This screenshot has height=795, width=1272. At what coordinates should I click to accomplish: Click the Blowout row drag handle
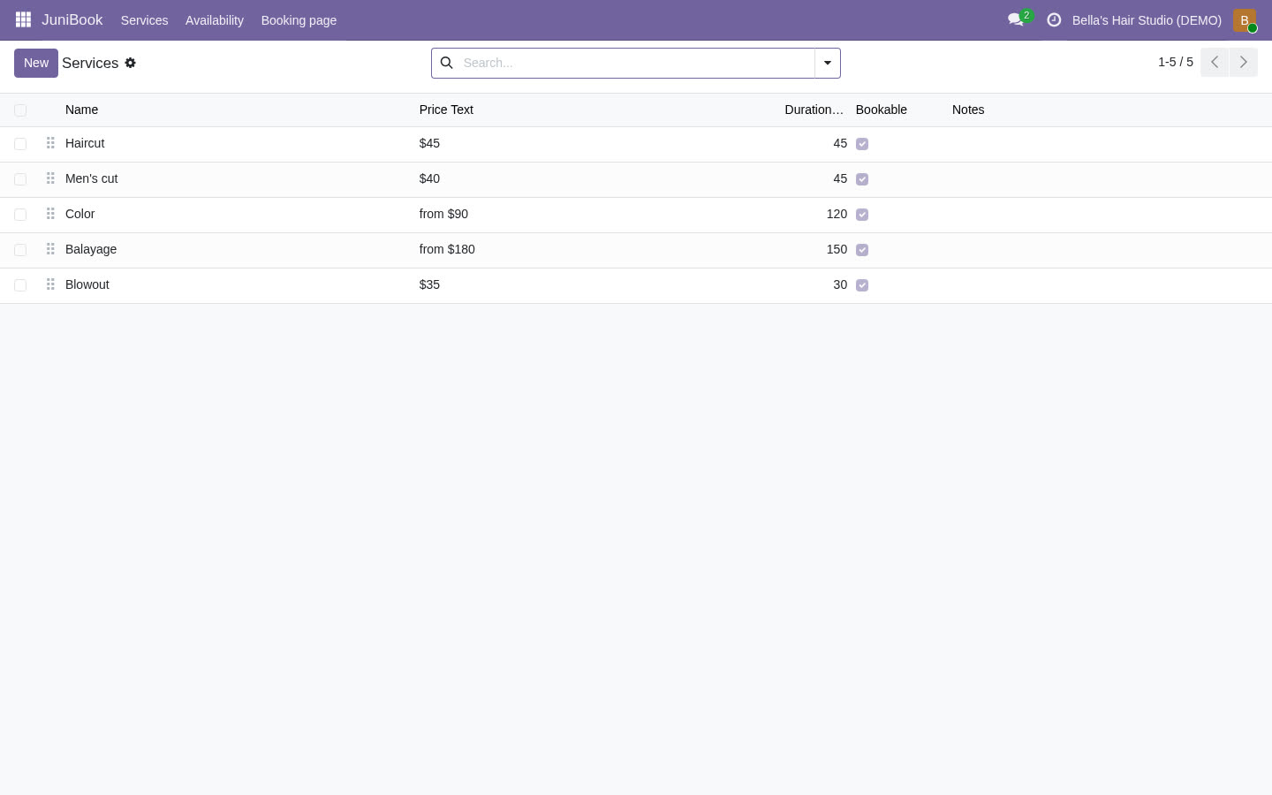point(50,284)
